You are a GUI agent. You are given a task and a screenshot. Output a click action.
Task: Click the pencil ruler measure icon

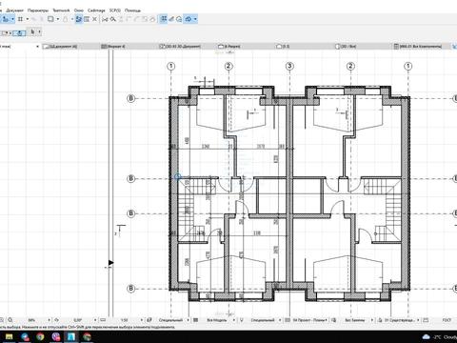tap(171, 19)
